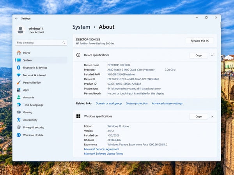The width and height of the screenshot is (234, 175).
Task: Click the Windows Update sync icon
Action: pyautogui.click(x=19, y=135)
